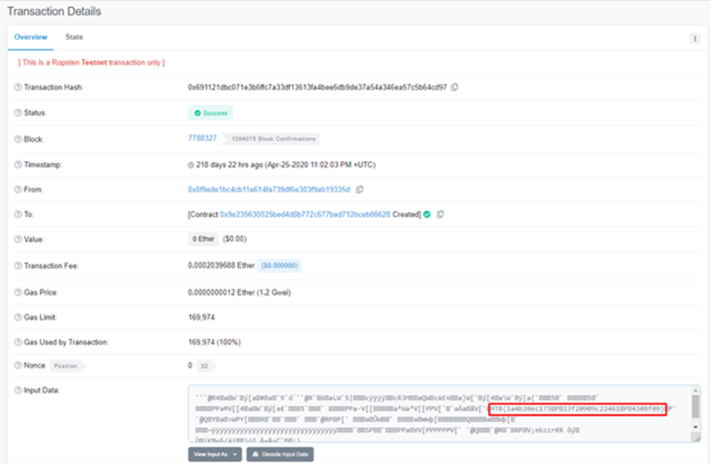Image resolution: width=710 pixels, height=464 pixels.
Task: Click the transaction hash value text
Action: click(x=317, y=87)
